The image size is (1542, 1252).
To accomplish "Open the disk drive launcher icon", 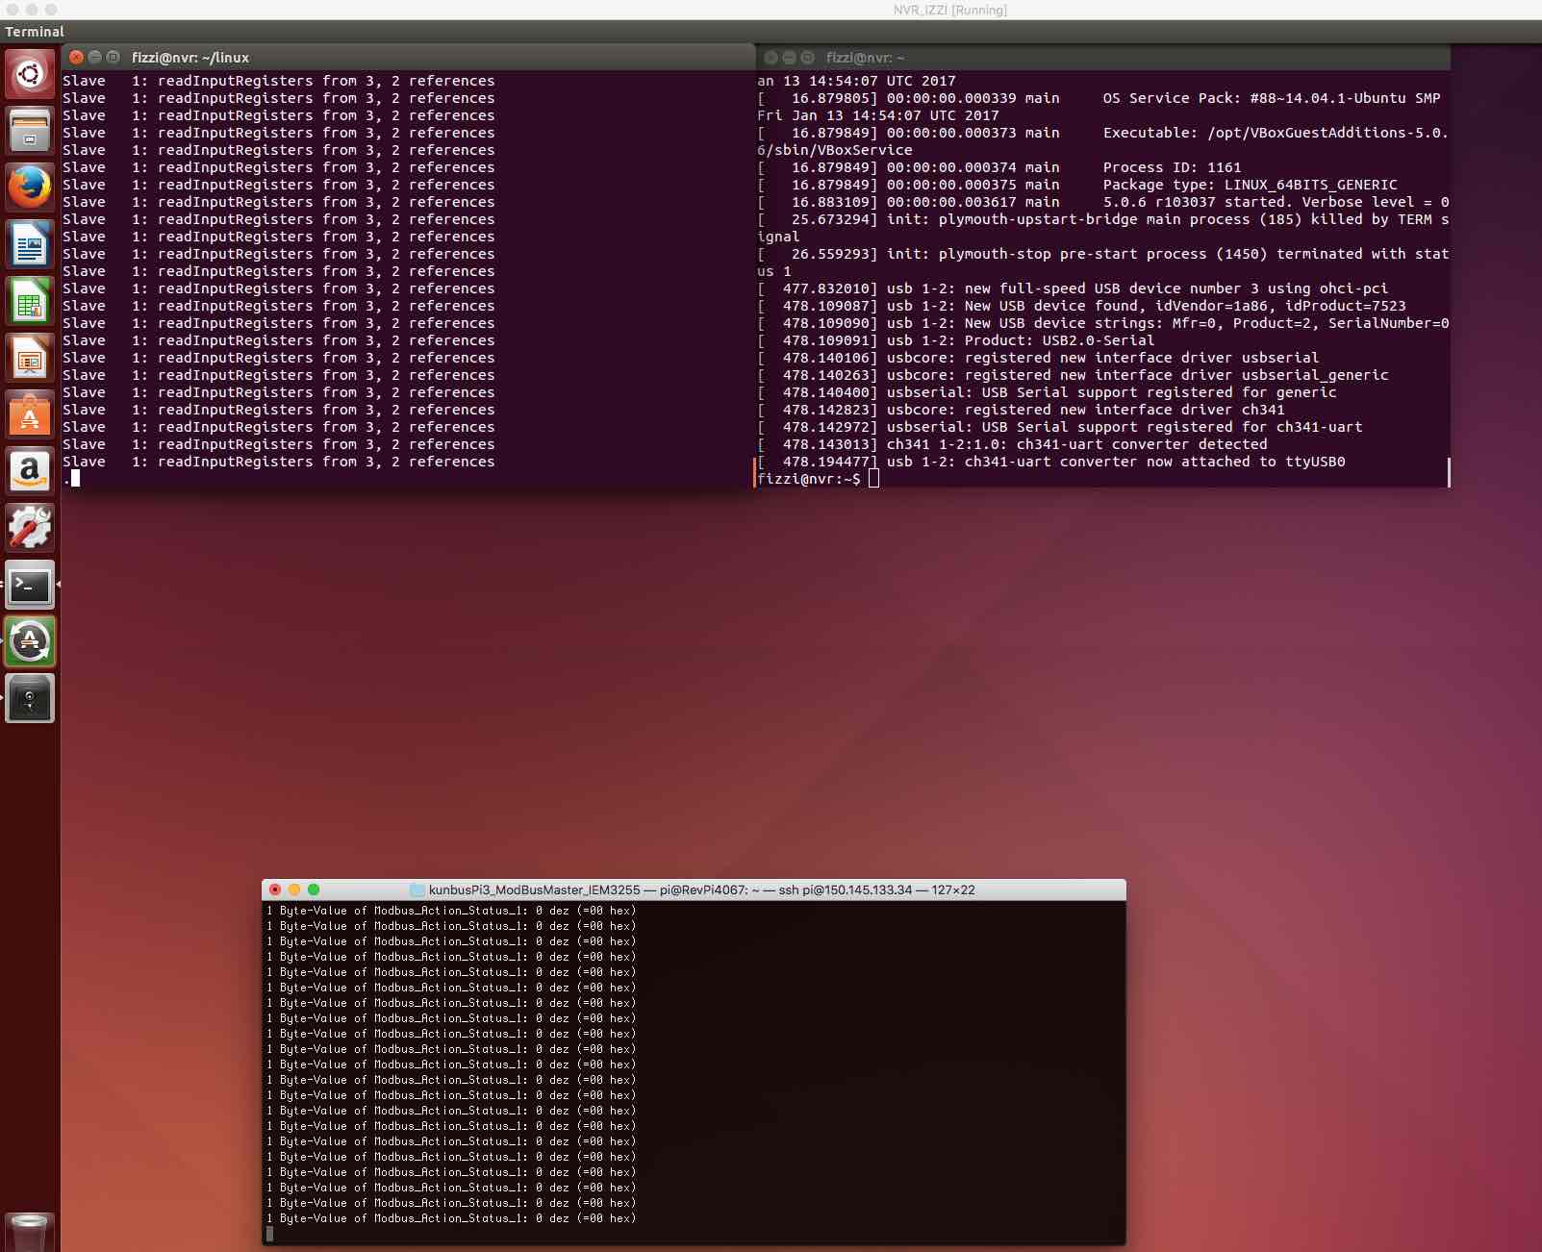I will [x=30, y=698].
